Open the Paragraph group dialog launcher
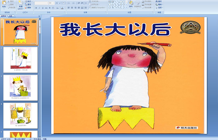 click(106, 12)
